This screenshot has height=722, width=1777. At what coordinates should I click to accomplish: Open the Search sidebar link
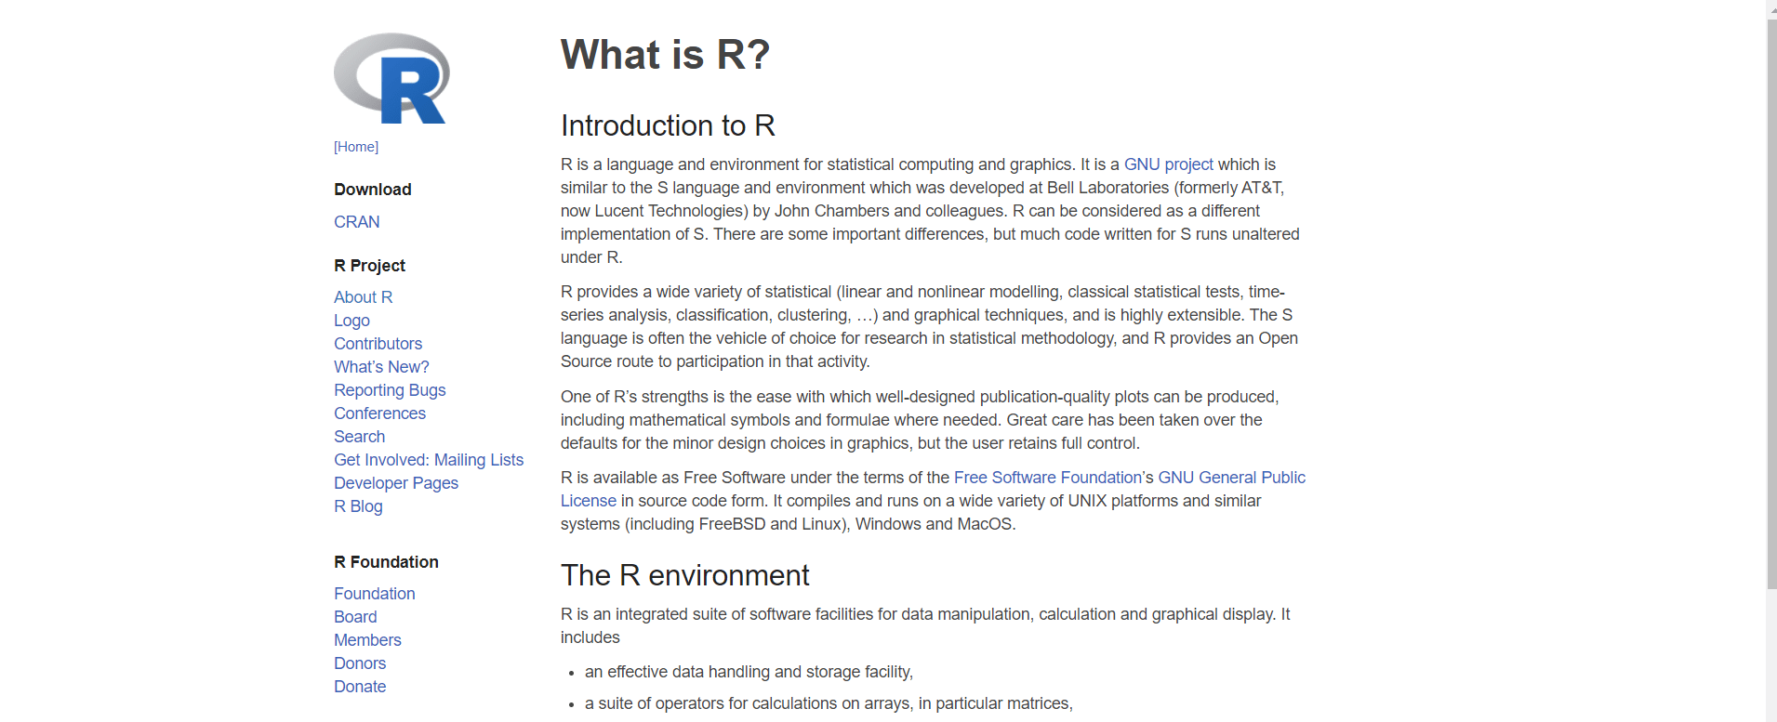(359, 437)
